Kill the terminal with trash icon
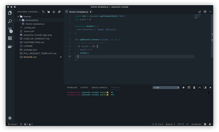Screen dimensions: 219x132 coord(194,87)
